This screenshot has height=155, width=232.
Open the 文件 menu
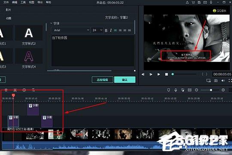coord(6,2)
